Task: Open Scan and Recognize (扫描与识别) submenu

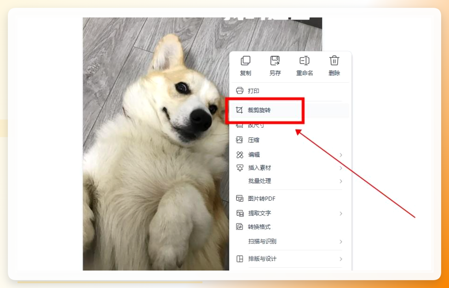Action: pos(290,242)
